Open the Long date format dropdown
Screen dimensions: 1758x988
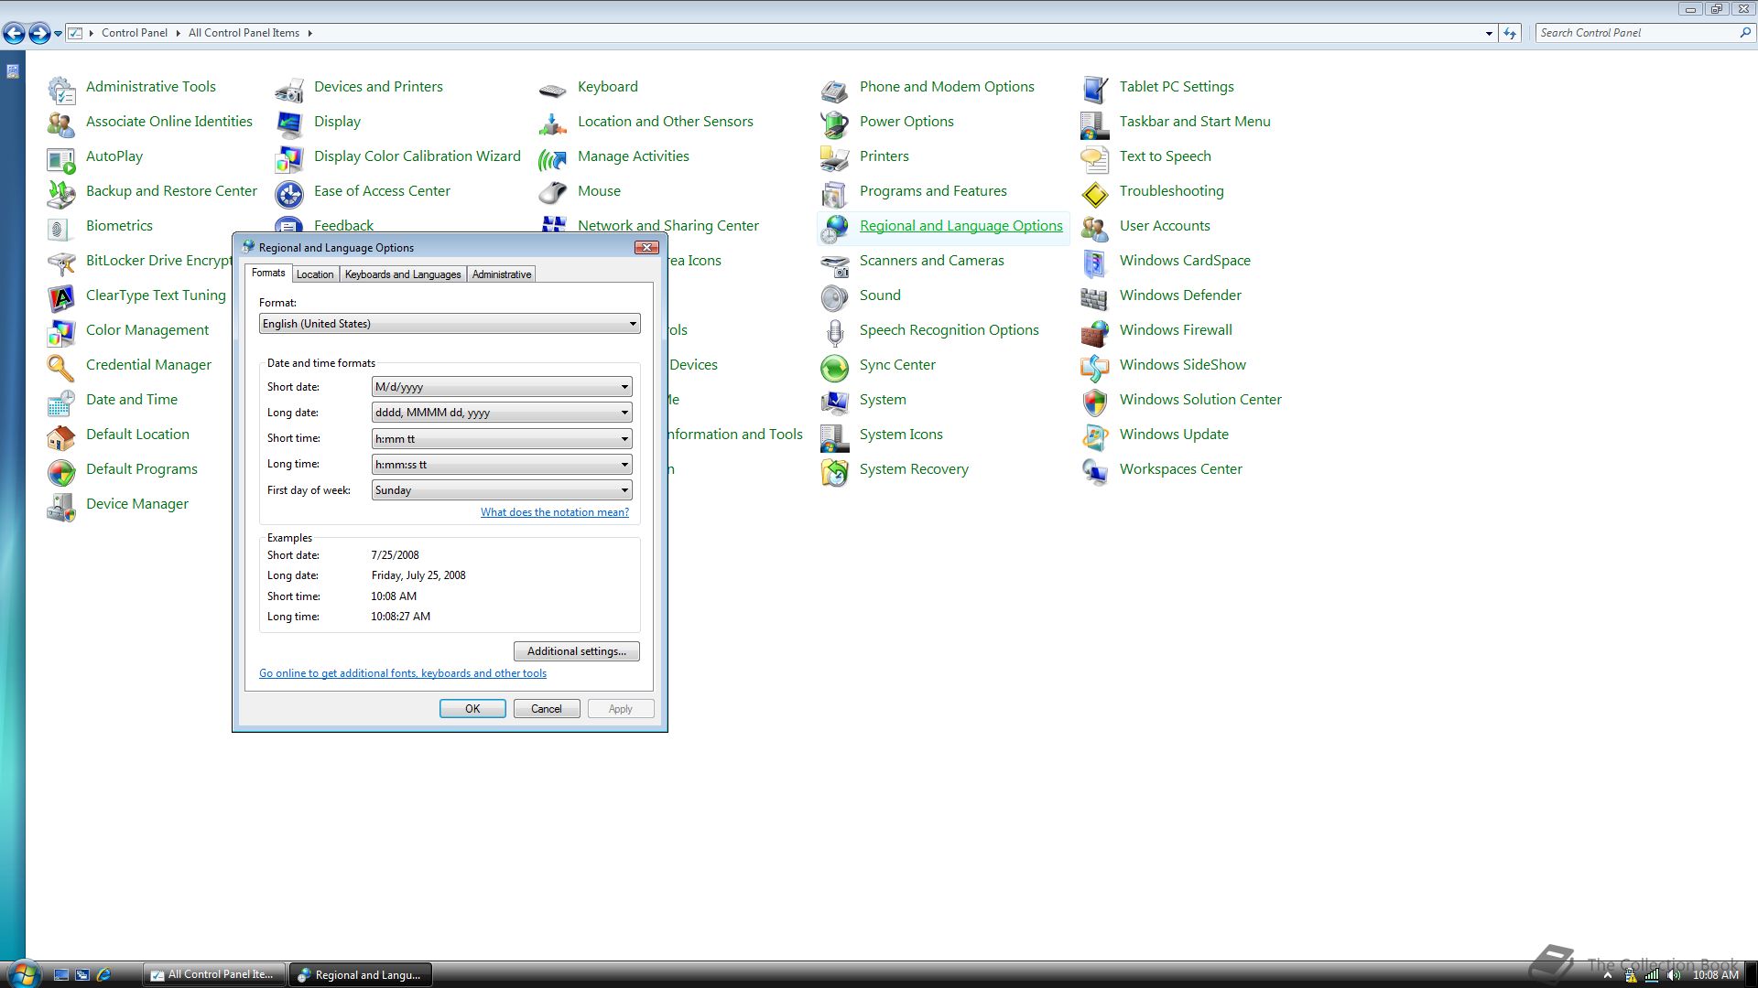coord(502,413)
